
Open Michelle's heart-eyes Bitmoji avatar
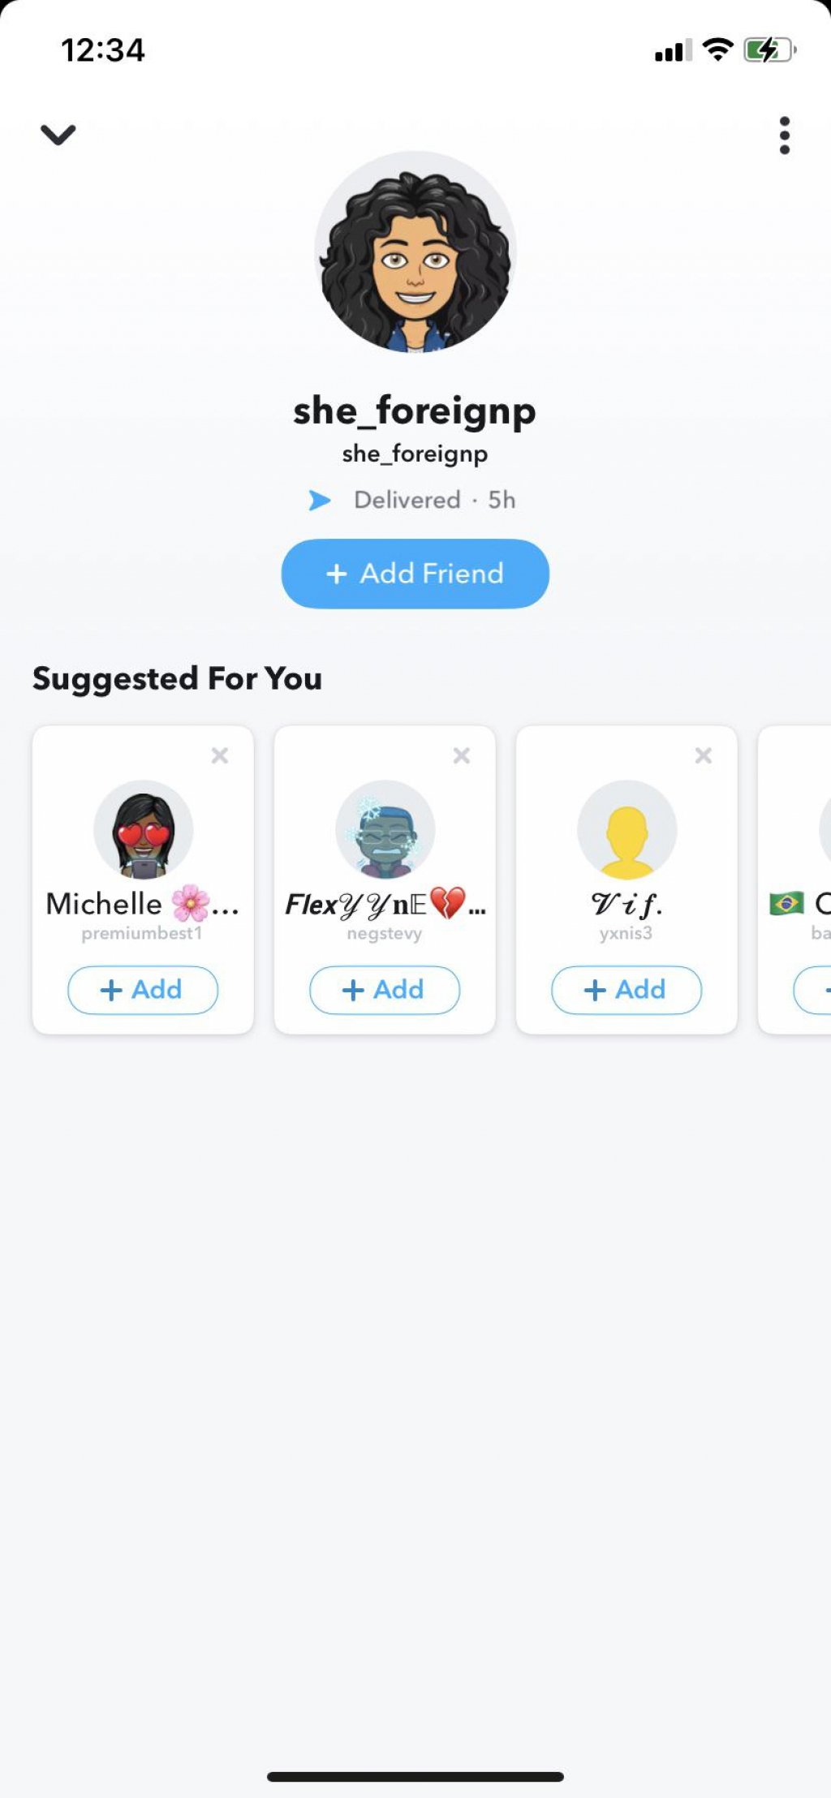point(144,830)
